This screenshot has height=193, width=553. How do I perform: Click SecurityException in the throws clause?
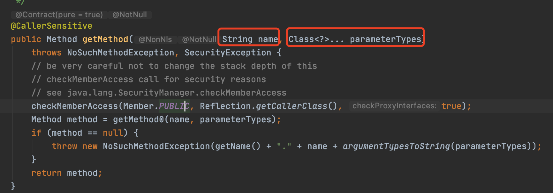click(228, 53)
